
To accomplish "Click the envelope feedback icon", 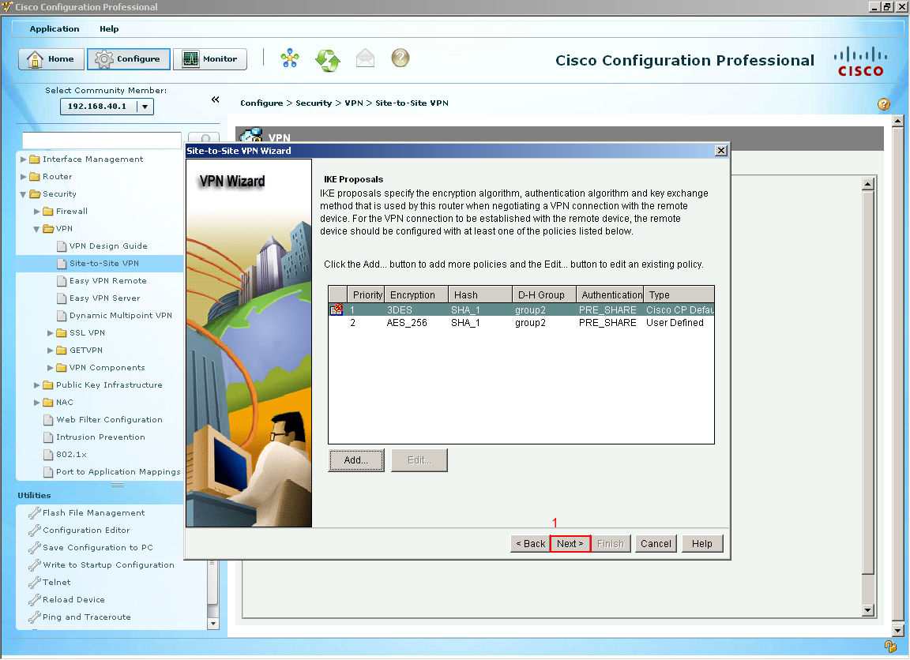I will 365,58.
